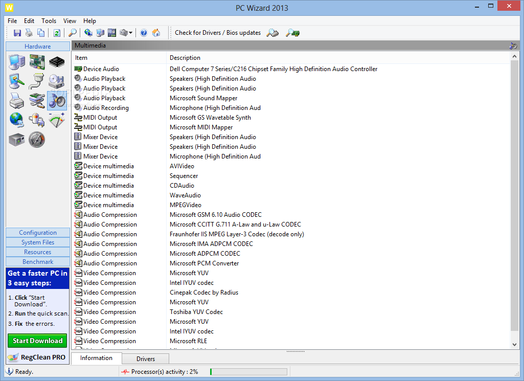Image resolution: width=524 pixels, height=381 pixels.
Task: Select the Network globe-with-cable icon
Action: tap(17, 120)
